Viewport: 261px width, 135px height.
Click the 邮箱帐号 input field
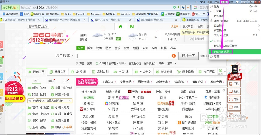click(201, 39)
